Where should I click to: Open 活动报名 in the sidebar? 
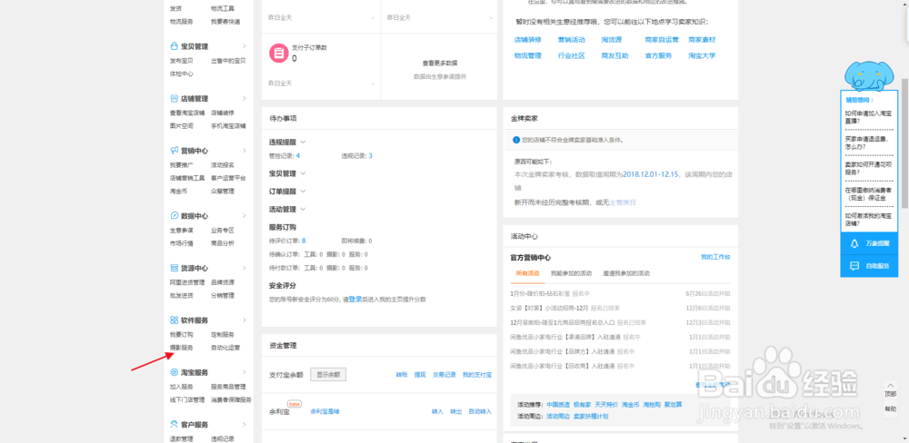223,165
